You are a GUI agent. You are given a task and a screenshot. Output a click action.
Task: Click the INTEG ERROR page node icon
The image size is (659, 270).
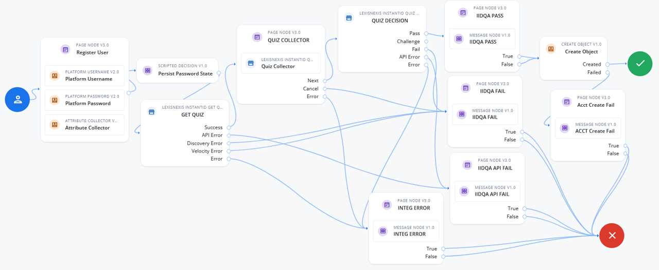tap(387, 204)
